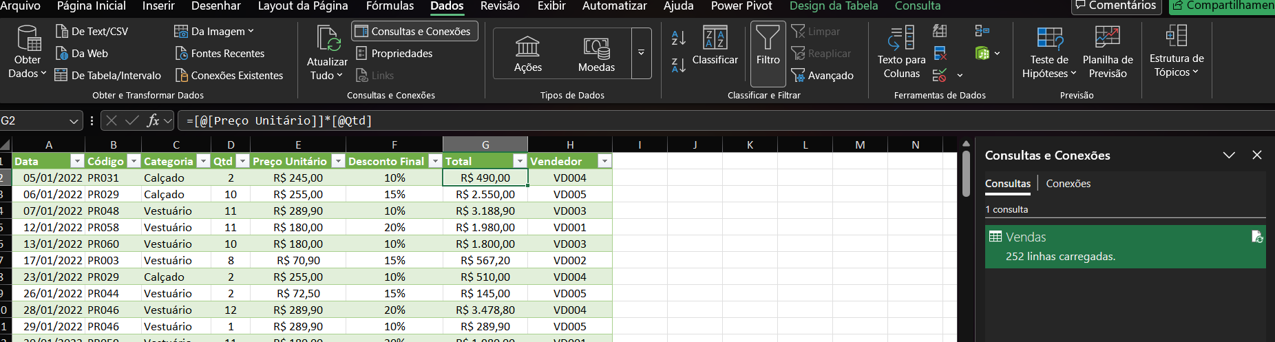Import data with De Text/CSV
Image resolution: width=1275 pixels, height=342 pixels.
pos(92,32)
